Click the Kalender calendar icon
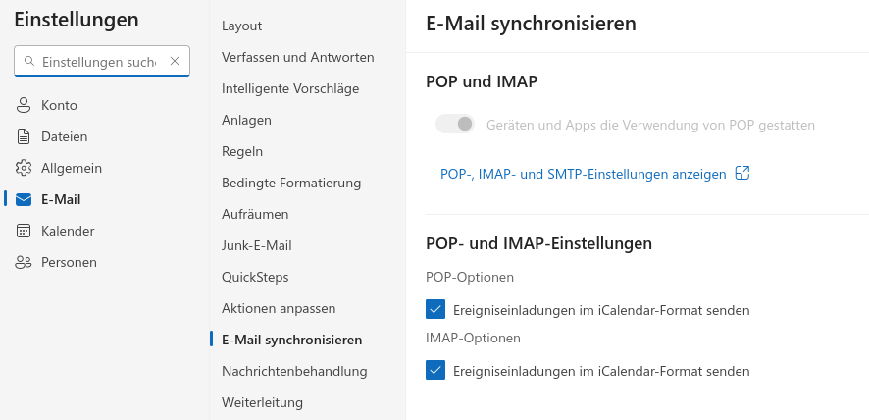Image resolution: width=869 pixels, height=420 pixels. pyautogui.click(x=24, y=231)
